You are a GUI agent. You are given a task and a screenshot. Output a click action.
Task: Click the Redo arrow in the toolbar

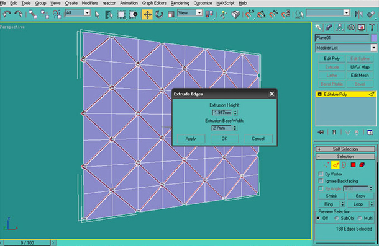point(19,14)
